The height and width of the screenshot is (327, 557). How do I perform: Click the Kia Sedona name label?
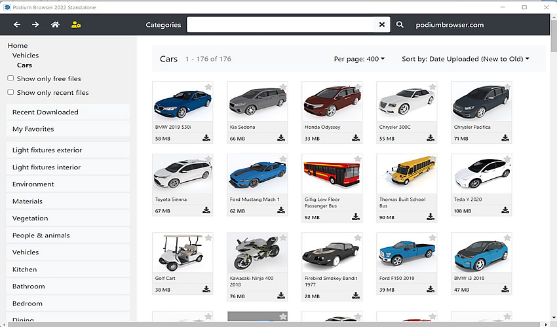242,127
